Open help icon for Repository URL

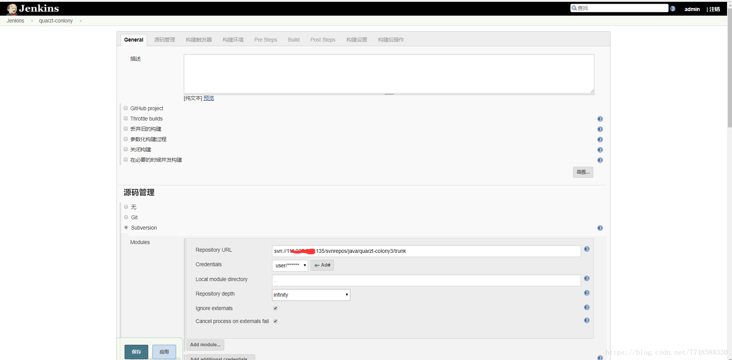tap(587, 249)
